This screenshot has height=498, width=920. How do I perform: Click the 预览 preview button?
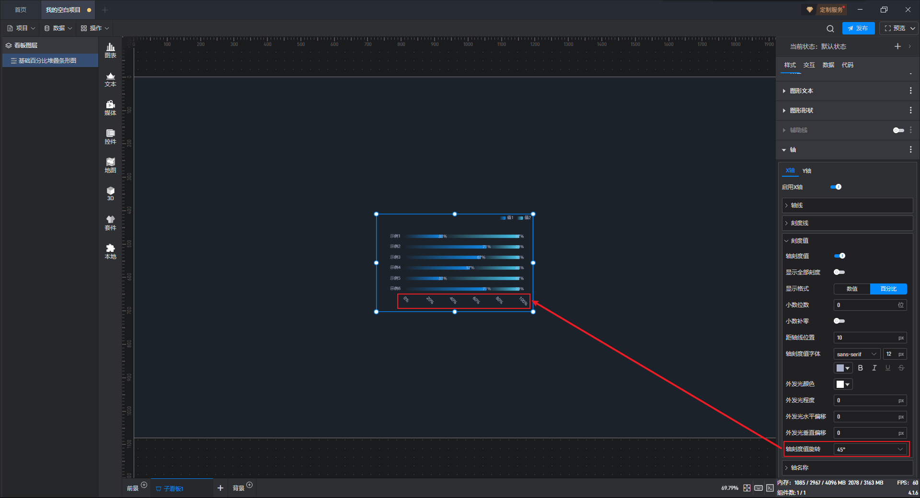pyautogui.click(x=894, y=28)
